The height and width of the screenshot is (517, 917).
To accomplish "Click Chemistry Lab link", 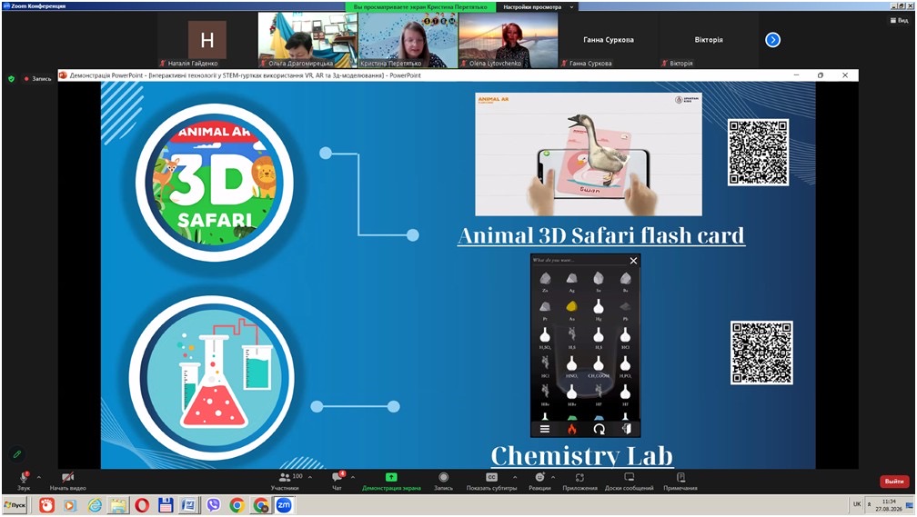I will point(582,455).
